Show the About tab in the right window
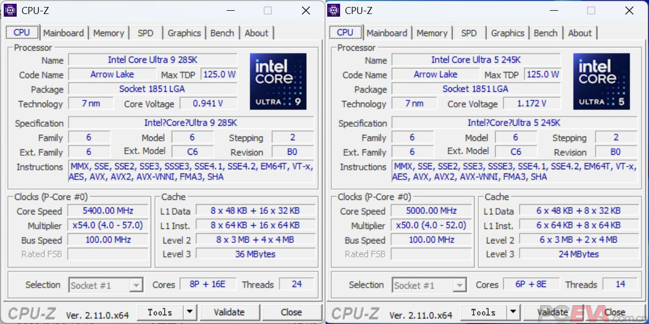This screenshot has height=324, width=649. click(x=580, y=33)
